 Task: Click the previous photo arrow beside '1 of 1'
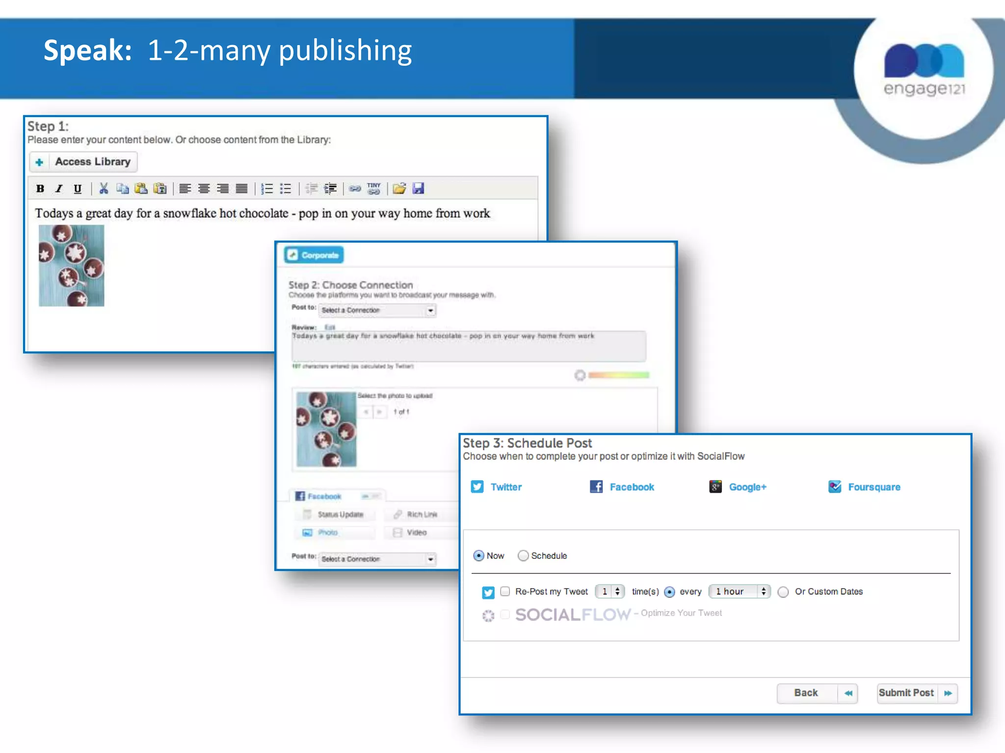point(366,412)
